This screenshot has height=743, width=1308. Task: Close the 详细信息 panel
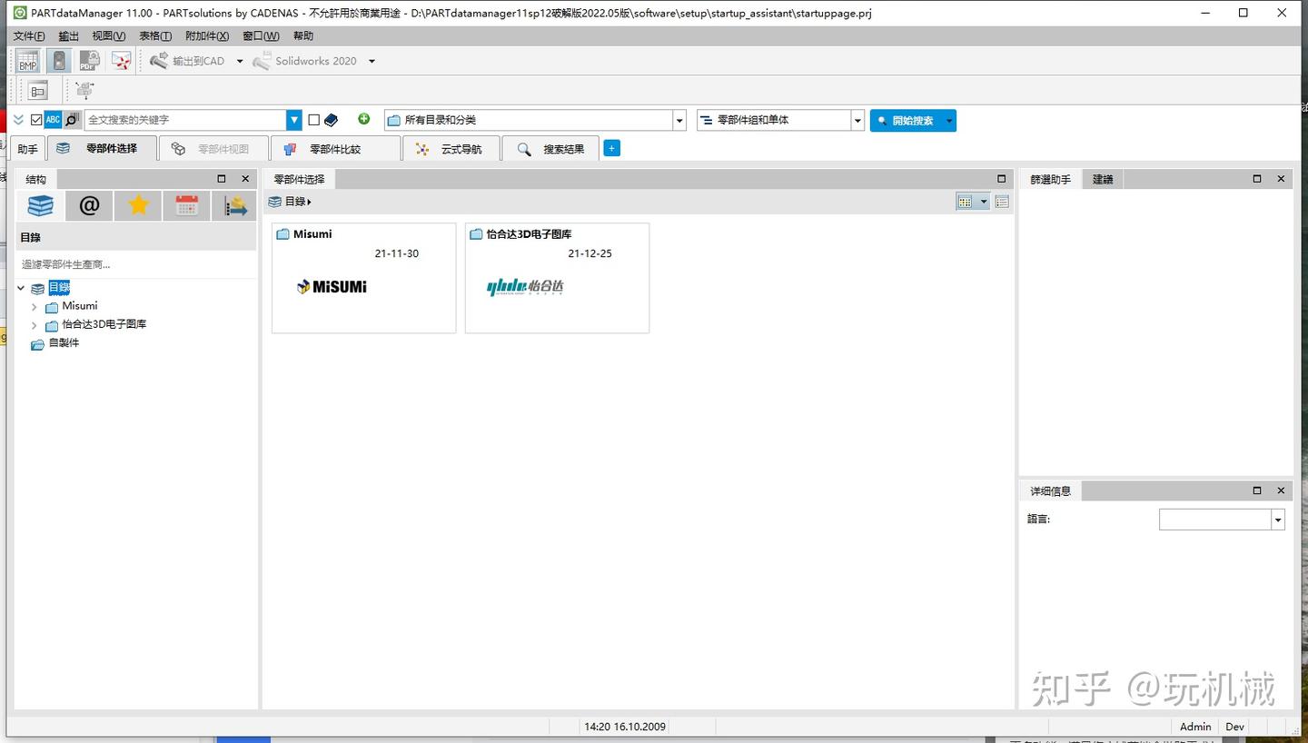point(1281,490)
